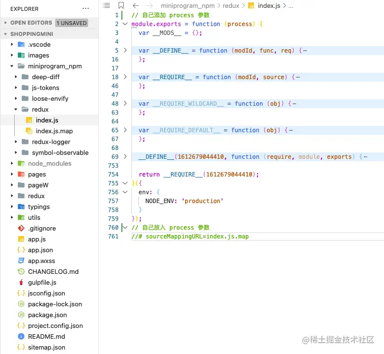Click the __MODS__ variable on line 3
Viewport: 384px width, 354px height.
coord(167,33)
